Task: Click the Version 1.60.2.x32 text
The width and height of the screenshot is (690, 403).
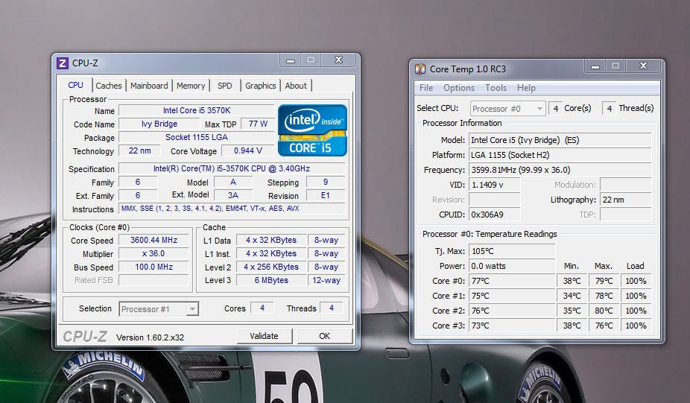Action: pos(150,337)
